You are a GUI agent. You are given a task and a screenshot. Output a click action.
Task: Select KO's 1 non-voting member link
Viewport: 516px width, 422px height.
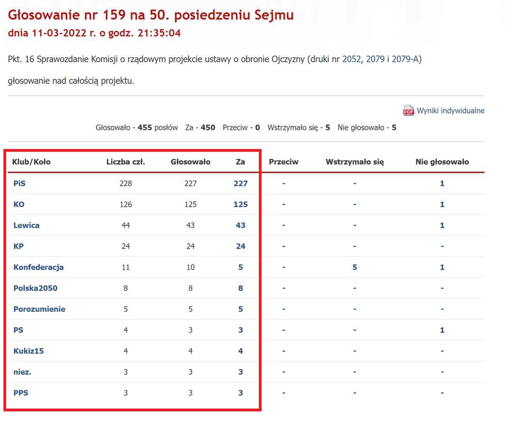point(442,204)
